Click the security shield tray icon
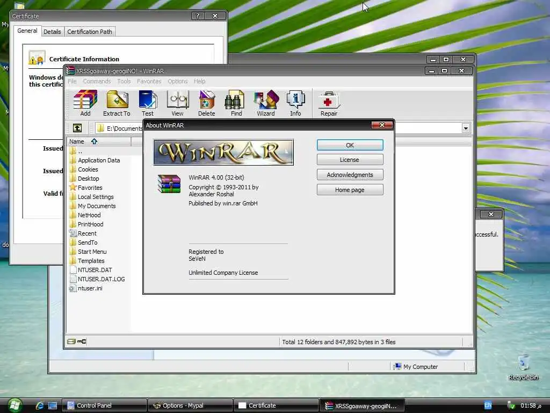This screenshot has height=413, width=550. click(511, 405)
